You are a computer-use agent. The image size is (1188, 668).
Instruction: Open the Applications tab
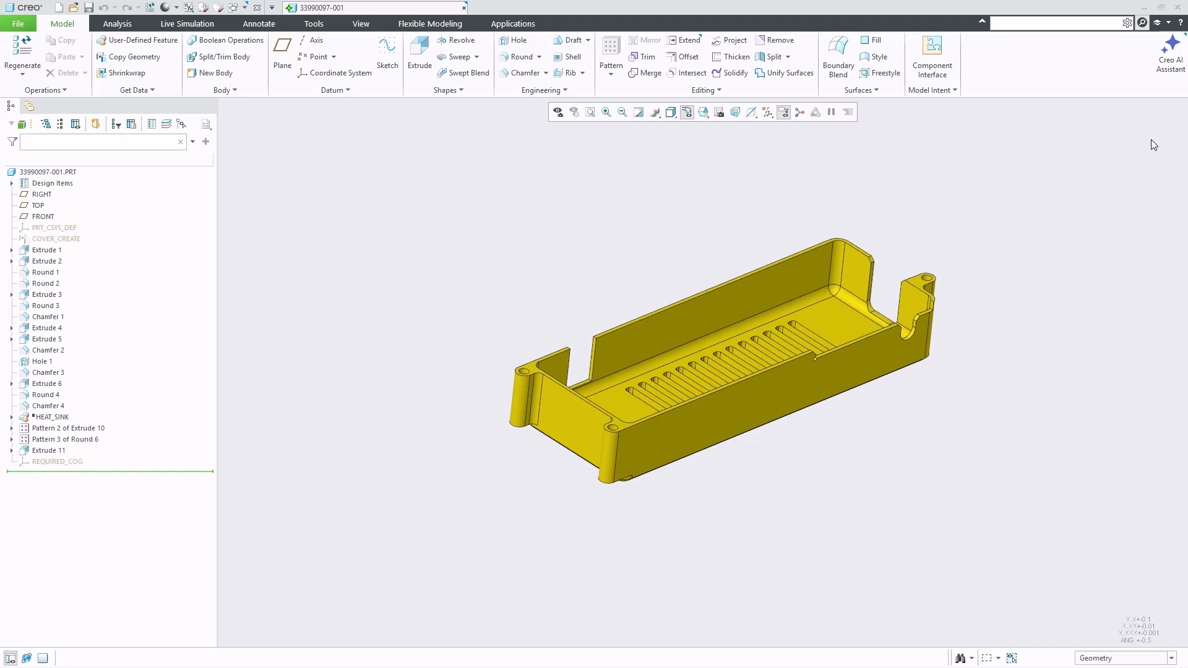pos(513,24)
